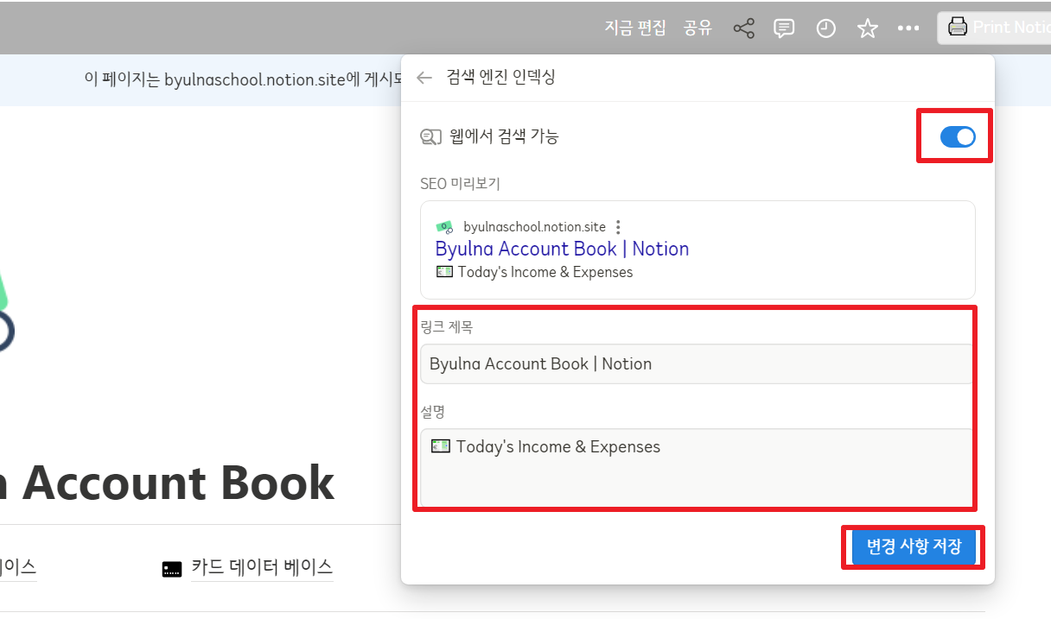The height and width of the screenshot is (619, 1051).
Task: Click the site favicon in SEO preview
Action: coord(444,227)
